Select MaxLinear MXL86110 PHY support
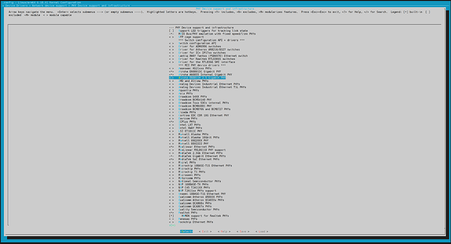Screen dimensions: 451x244 197,150
